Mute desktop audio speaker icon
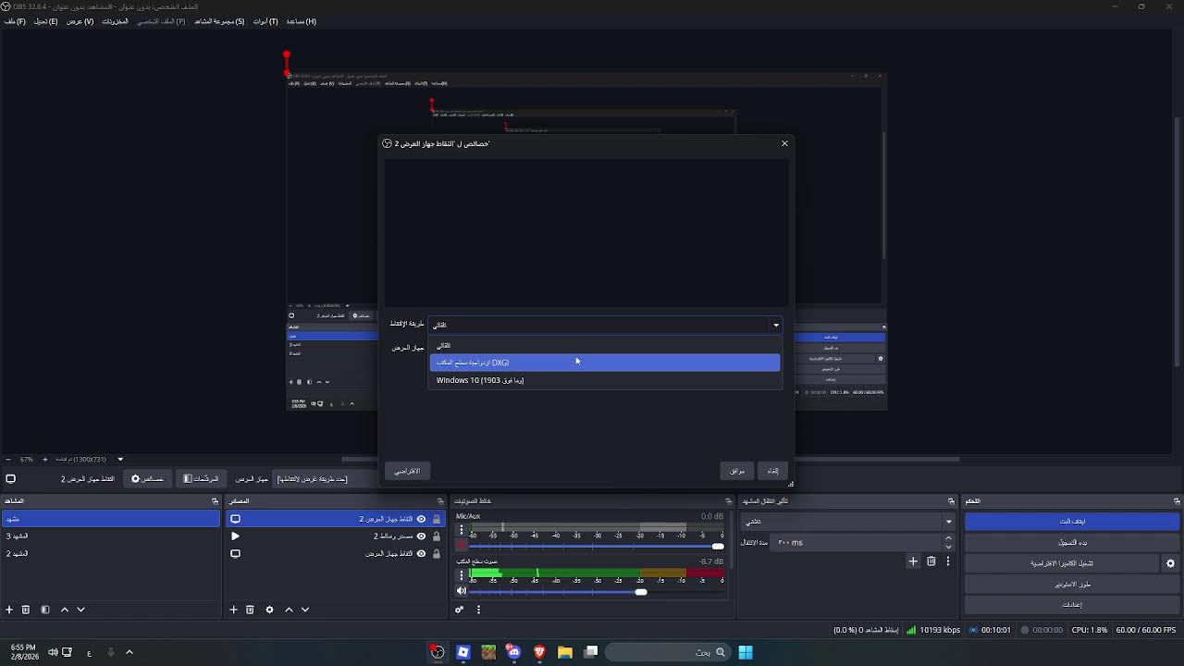The height and width of the screenshot is (666, 1184). pos(462,591)
